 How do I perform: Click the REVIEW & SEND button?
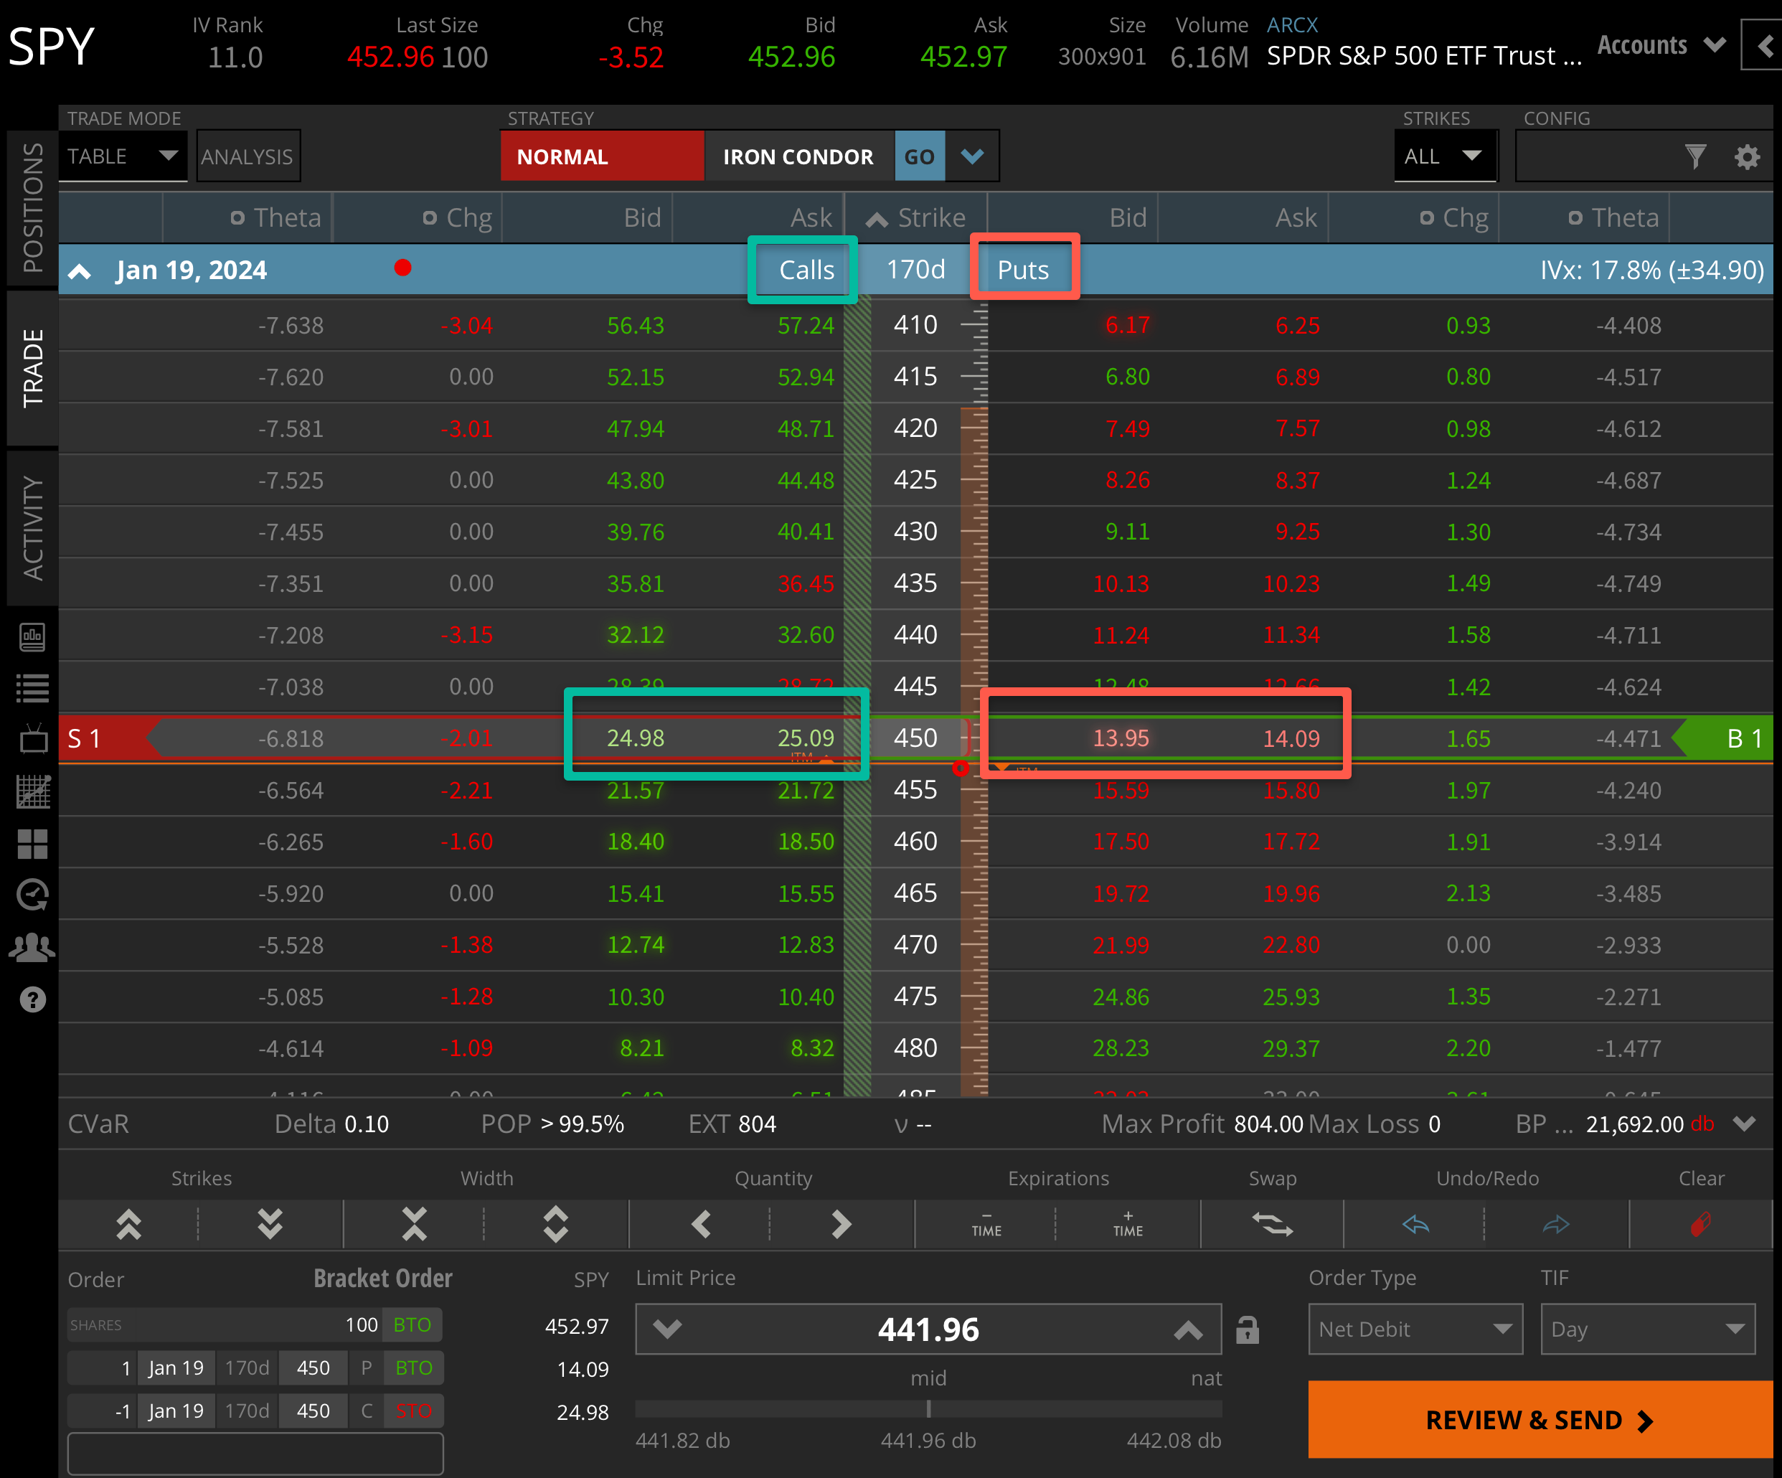point(1540,1421)
